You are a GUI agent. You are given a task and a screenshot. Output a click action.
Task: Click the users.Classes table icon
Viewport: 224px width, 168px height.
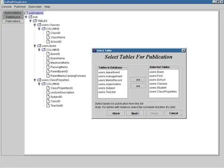click(x=39, y=25)
